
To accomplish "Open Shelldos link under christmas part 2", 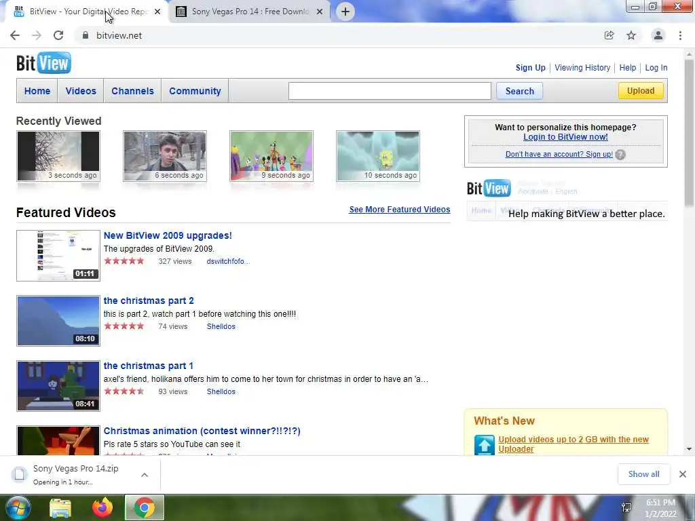I will click(x=221, y=326).
